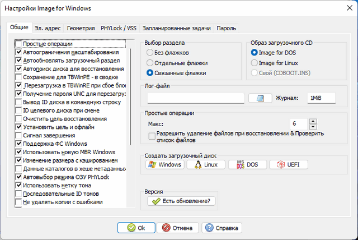The height and width of the screenshot is (240, 358).
Task: Toggle Автообновлять загрузочный раздел checkbox
Action: pos(19,61)
